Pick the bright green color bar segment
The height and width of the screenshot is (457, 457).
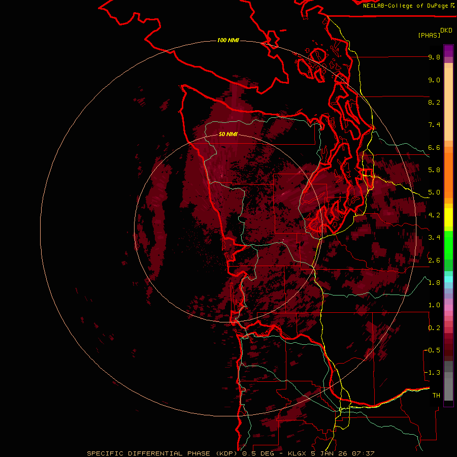click(448, 245)
